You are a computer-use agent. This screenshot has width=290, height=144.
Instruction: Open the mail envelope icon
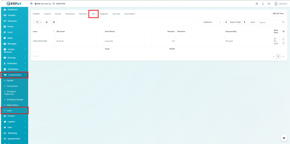269,4
